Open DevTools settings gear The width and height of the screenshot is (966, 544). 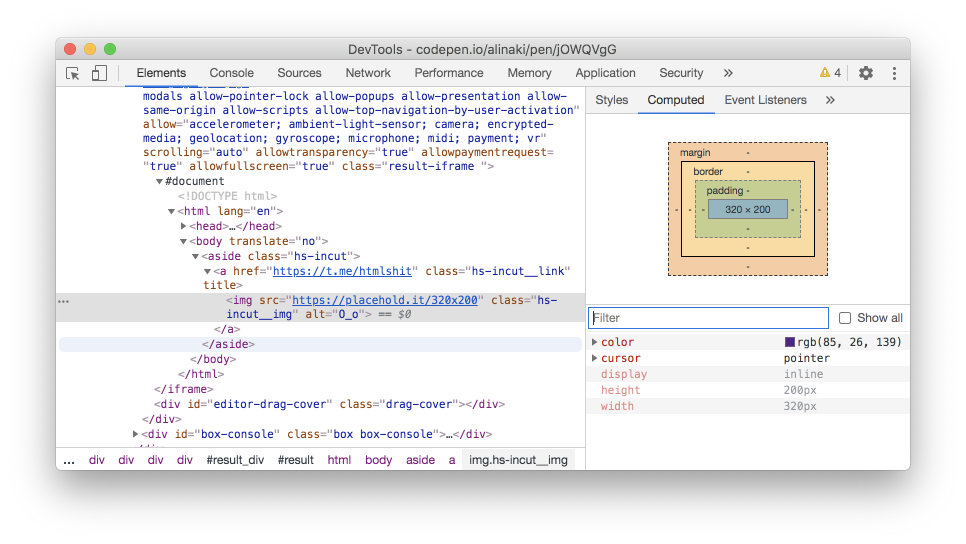pyautogui.click(x=865, y=73)
